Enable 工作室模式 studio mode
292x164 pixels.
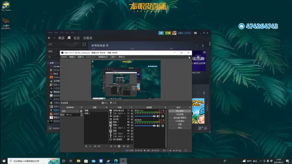tap(180, 121)
